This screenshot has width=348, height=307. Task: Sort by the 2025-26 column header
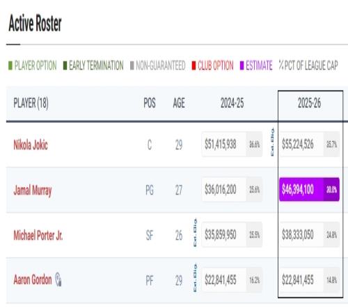tap(309, 103)
